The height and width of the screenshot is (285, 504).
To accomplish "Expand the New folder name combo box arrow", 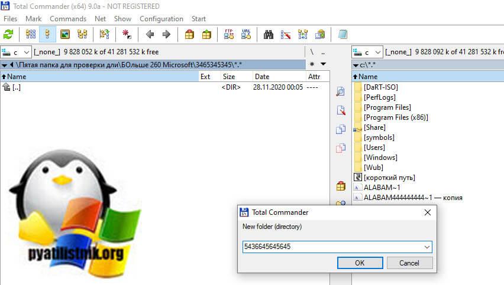I will pos(427,247).
